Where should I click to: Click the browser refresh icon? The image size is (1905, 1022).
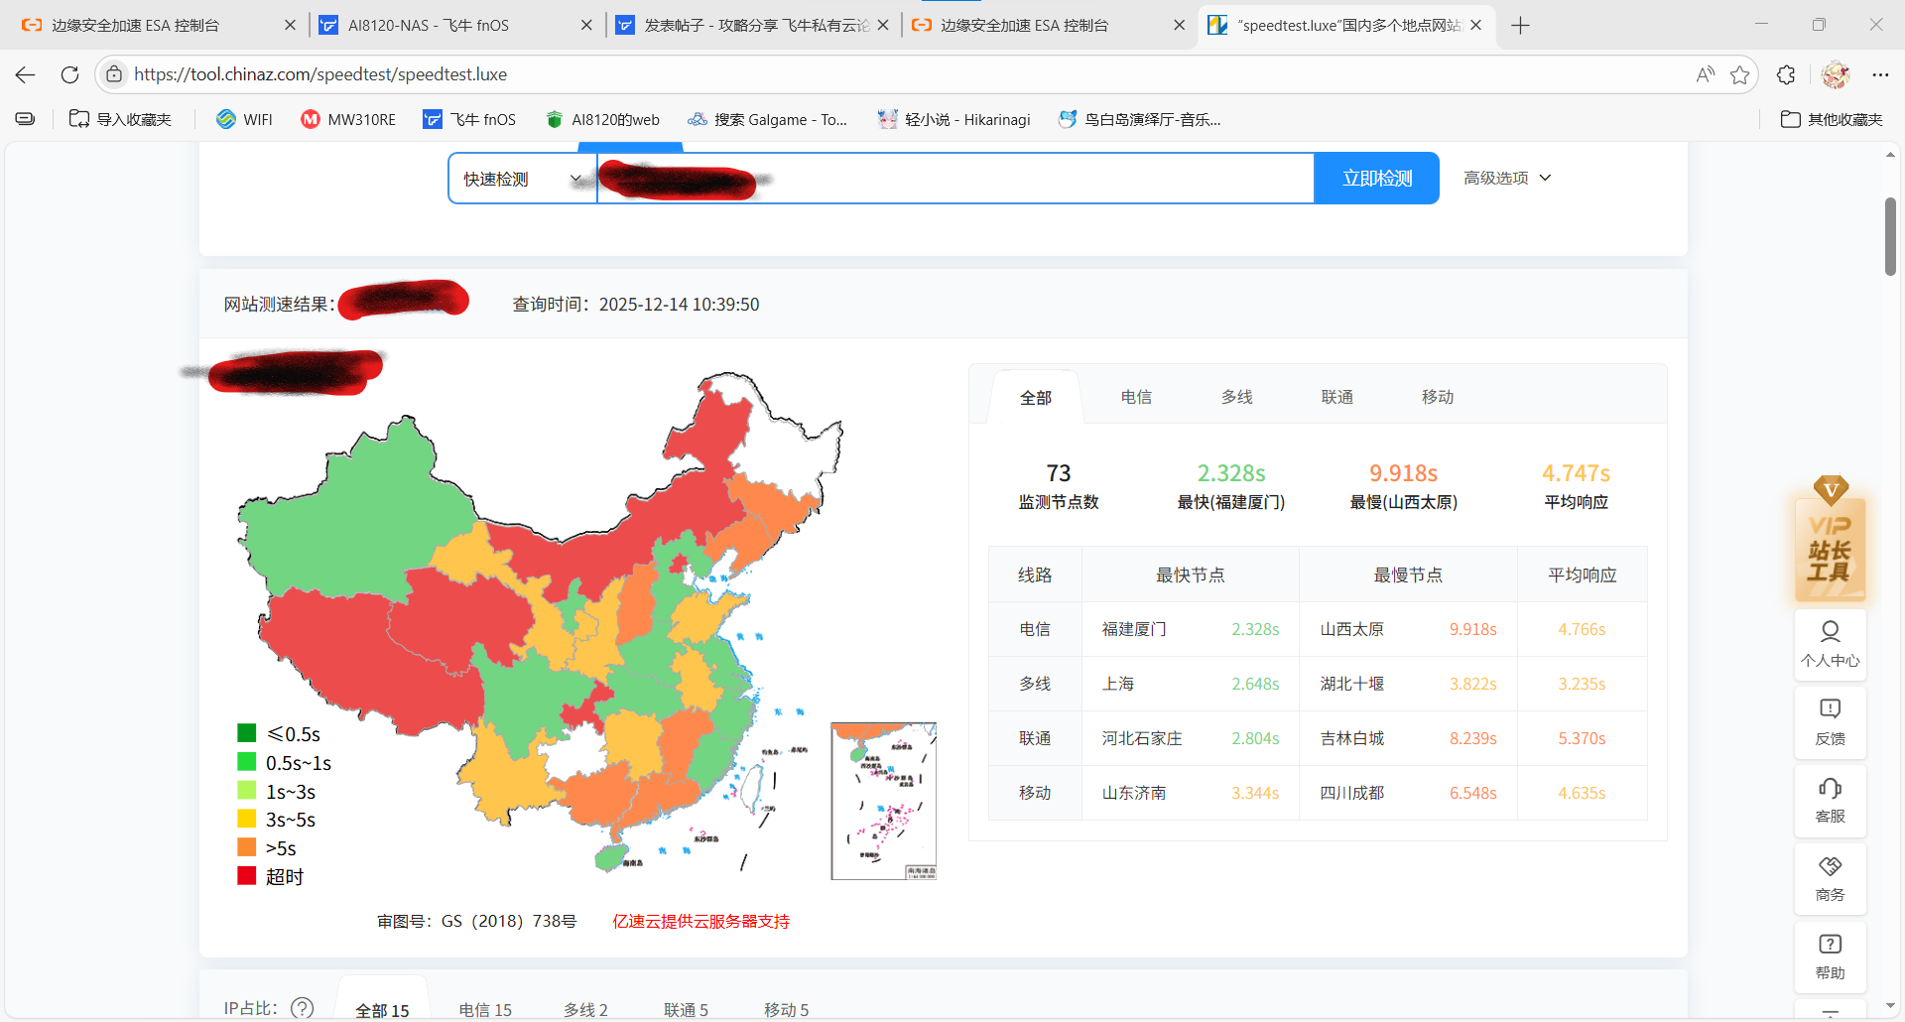tap(69, 74)
